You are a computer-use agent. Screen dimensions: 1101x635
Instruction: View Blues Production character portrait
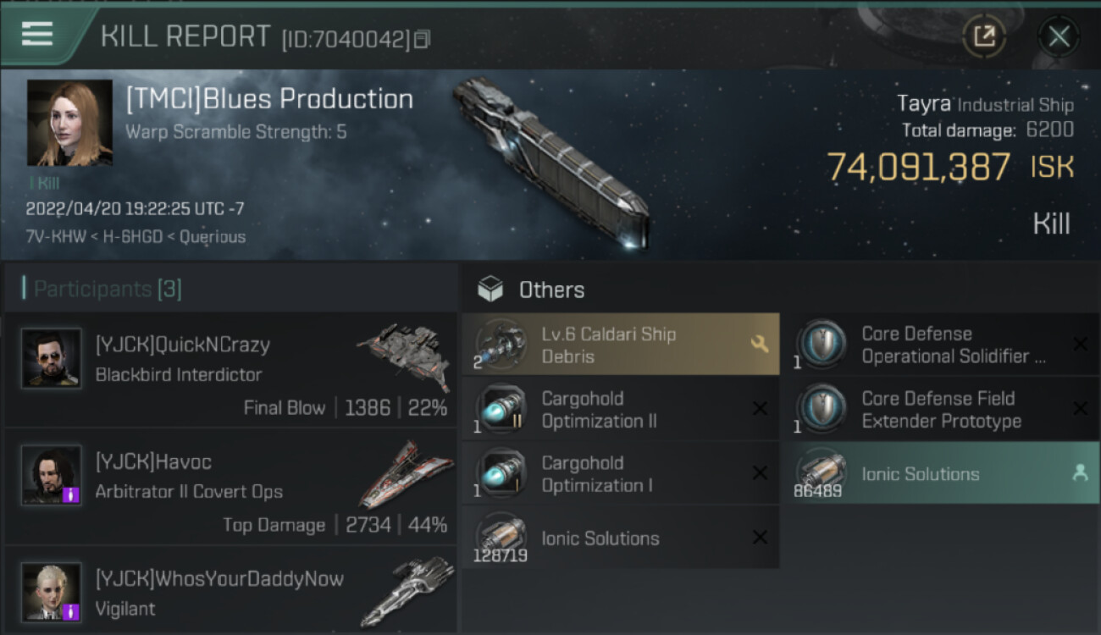coord(69,123)
